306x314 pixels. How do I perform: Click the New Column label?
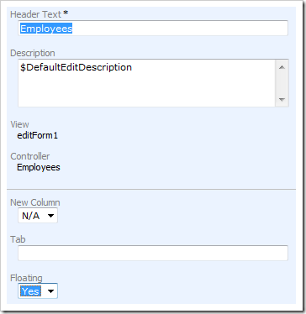point(35,202)
